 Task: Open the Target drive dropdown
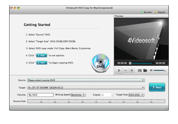[x=86, y=88]
